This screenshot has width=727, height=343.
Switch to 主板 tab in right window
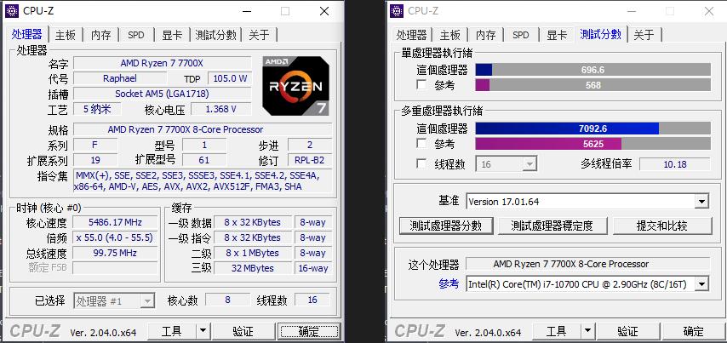coord(449,35)
